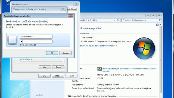Click the Control Panel window vertical scrollbar

click(160, 60)
